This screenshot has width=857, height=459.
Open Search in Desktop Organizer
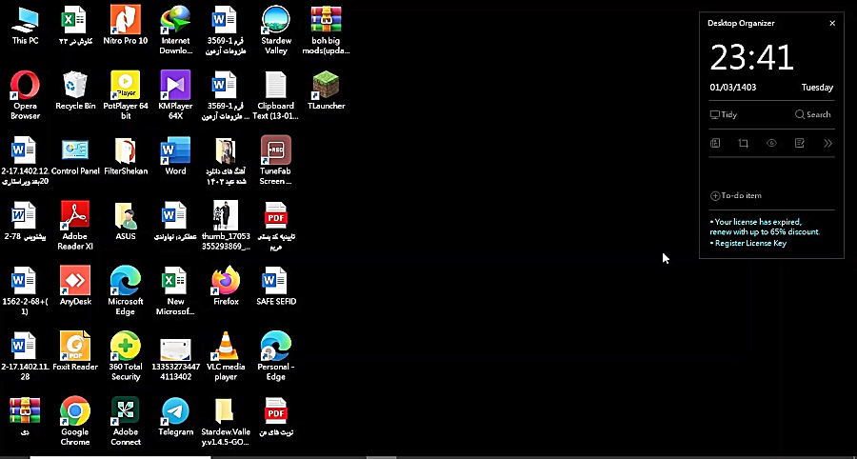(813, 114)
